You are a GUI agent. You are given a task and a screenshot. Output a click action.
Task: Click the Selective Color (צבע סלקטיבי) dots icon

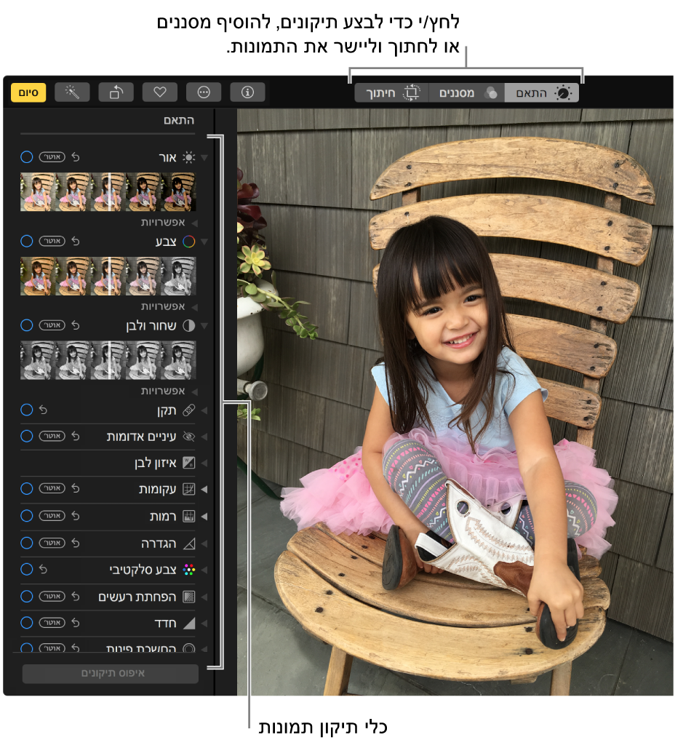click(188, 570)
